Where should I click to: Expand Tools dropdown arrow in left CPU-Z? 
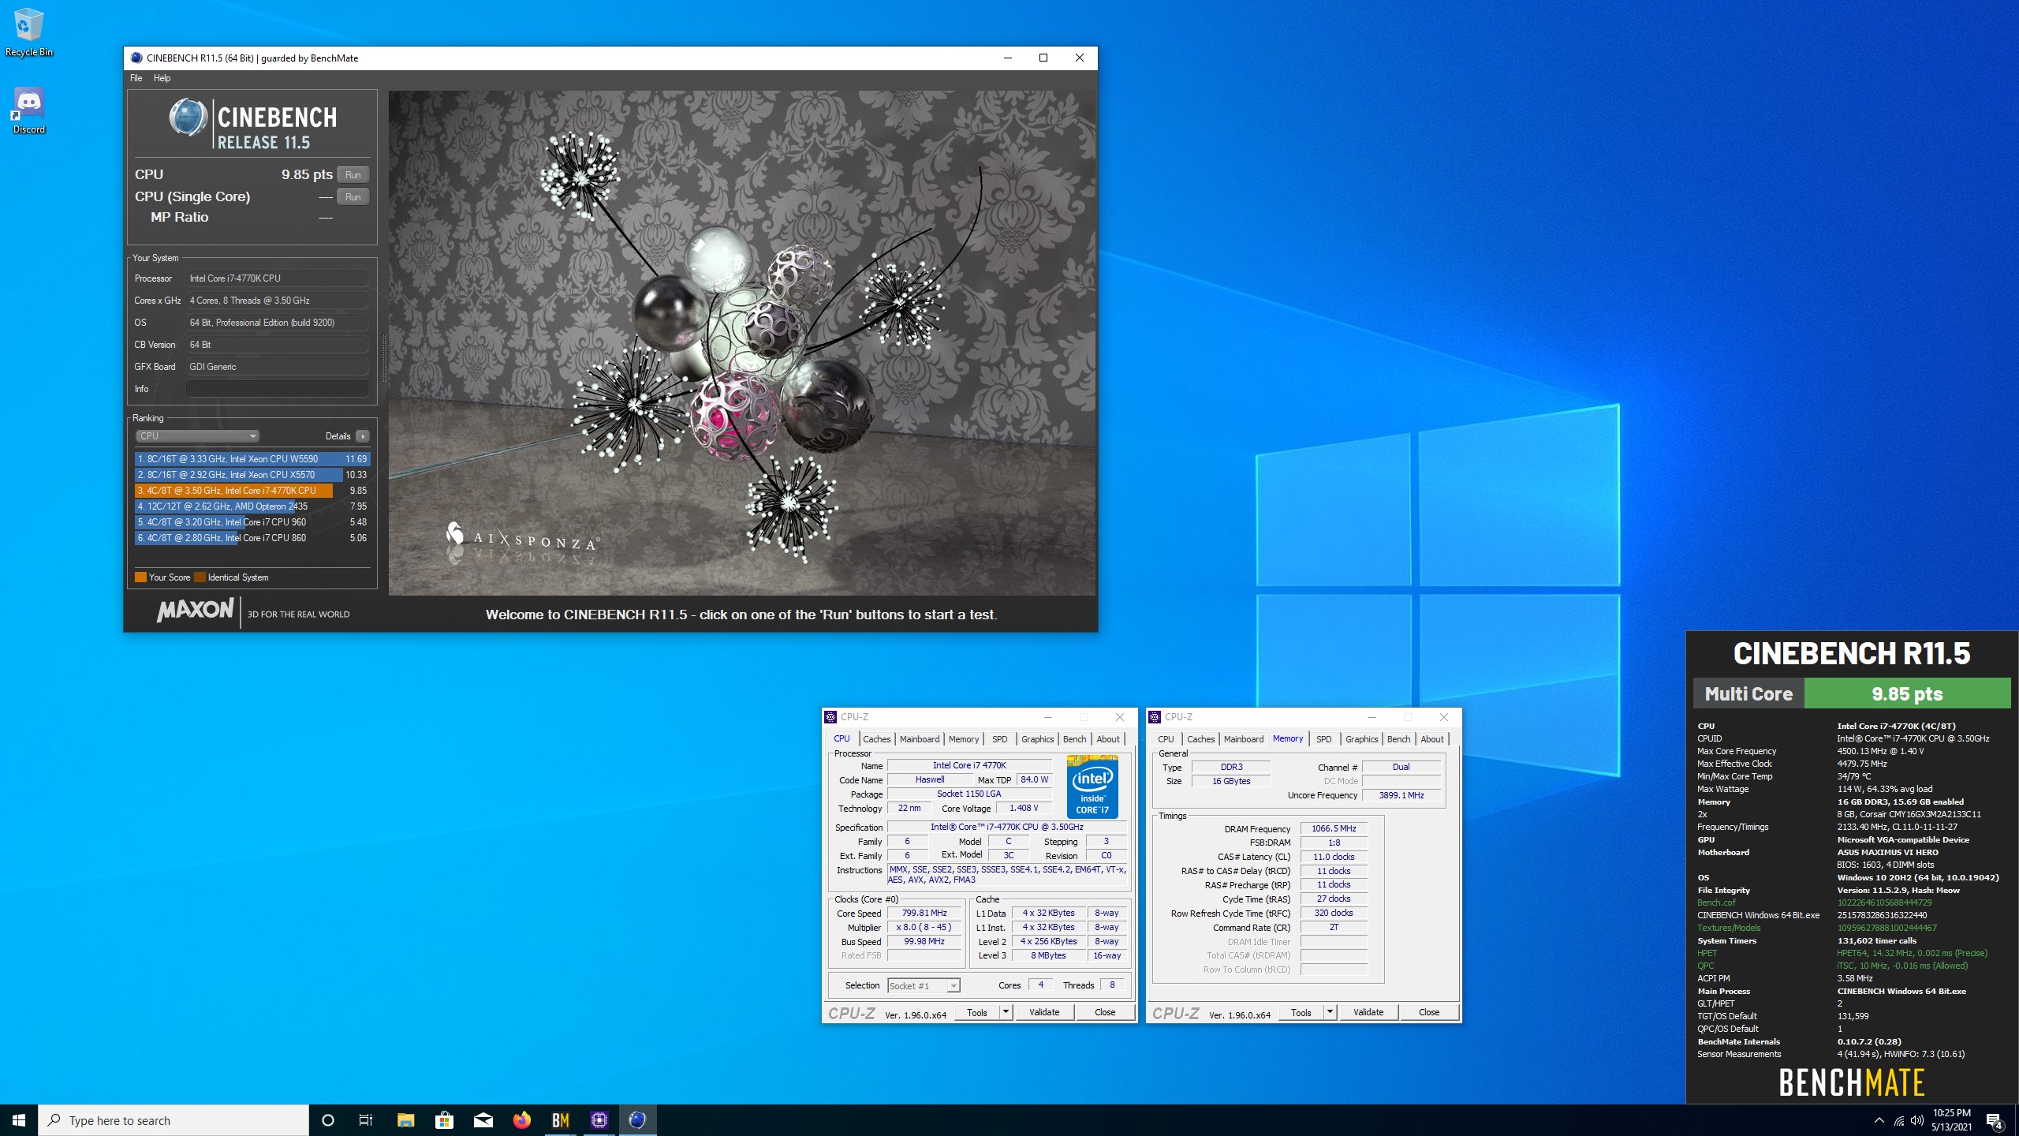[1006, 1013]
